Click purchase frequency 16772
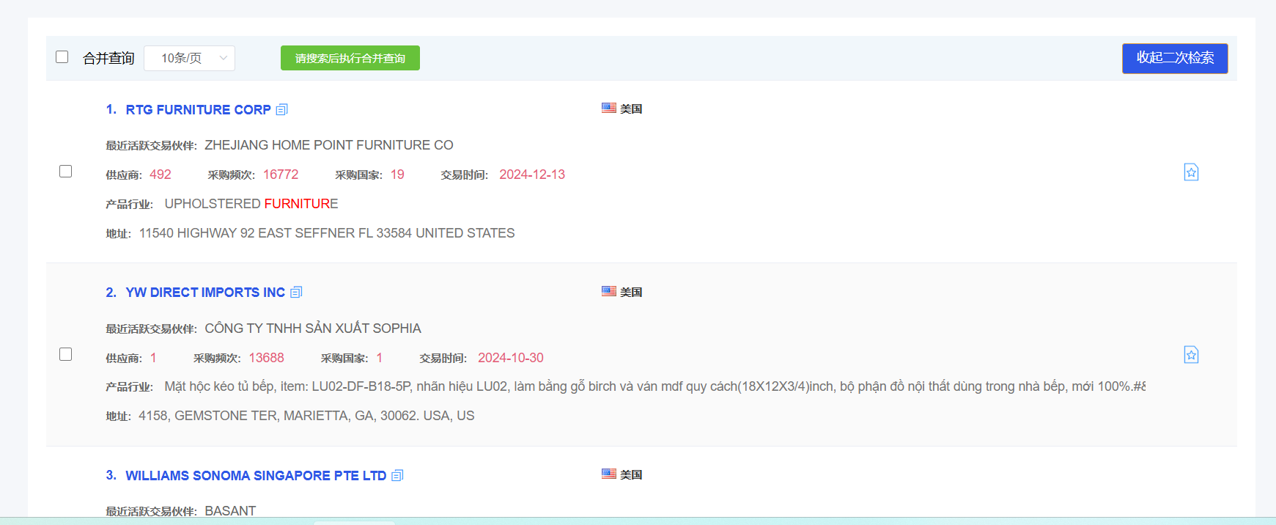The width and height of the screenshot is (1276, 525). click(x=281, y=175)
